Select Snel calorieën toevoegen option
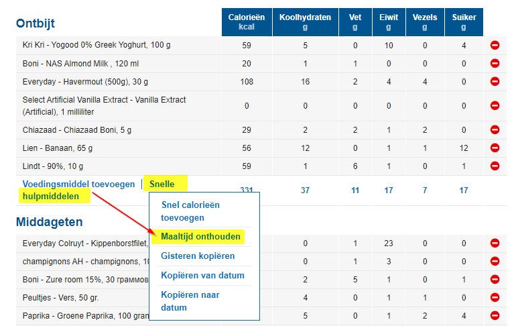 (x=190, y=211)
